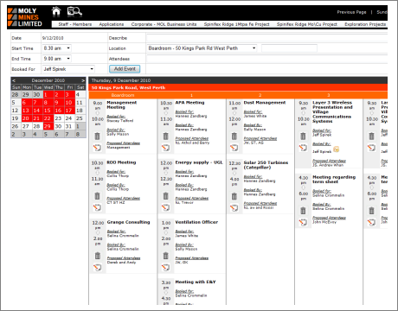Screen dimensions: 398x311
Task: Click the Grange Consulting title
Action: 128,222
